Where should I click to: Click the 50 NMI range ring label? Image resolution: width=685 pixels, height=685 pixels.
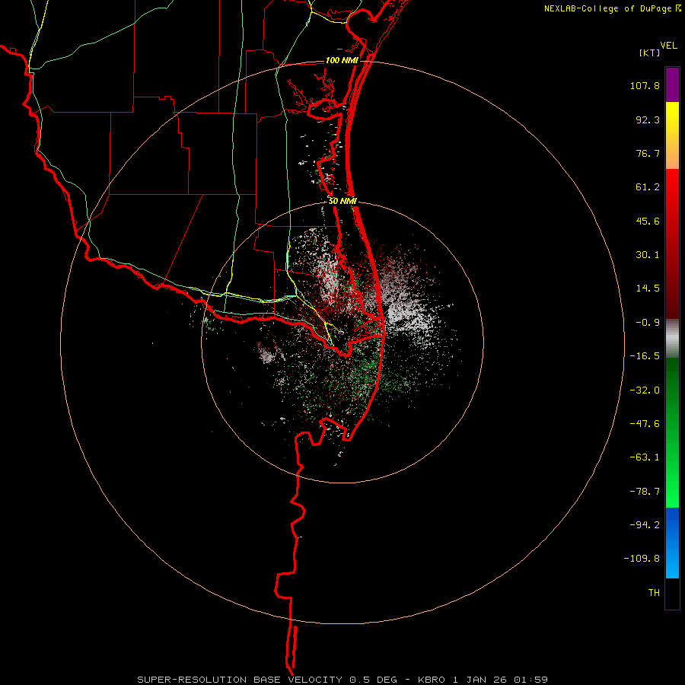pyautogui.click(x=342, y=202)
